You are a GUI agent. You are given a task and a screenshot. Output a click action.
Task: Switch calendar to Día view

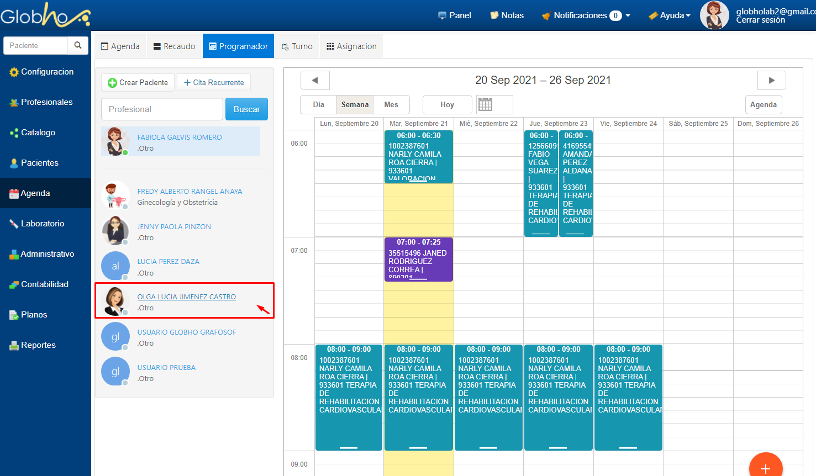[318, 104]
